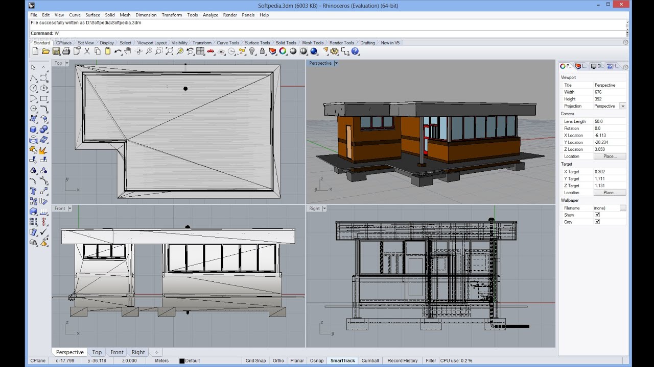654x367 pixels.
Task: Switch to the Surface Tools toolbar tab
Action: tap(257, 43)
